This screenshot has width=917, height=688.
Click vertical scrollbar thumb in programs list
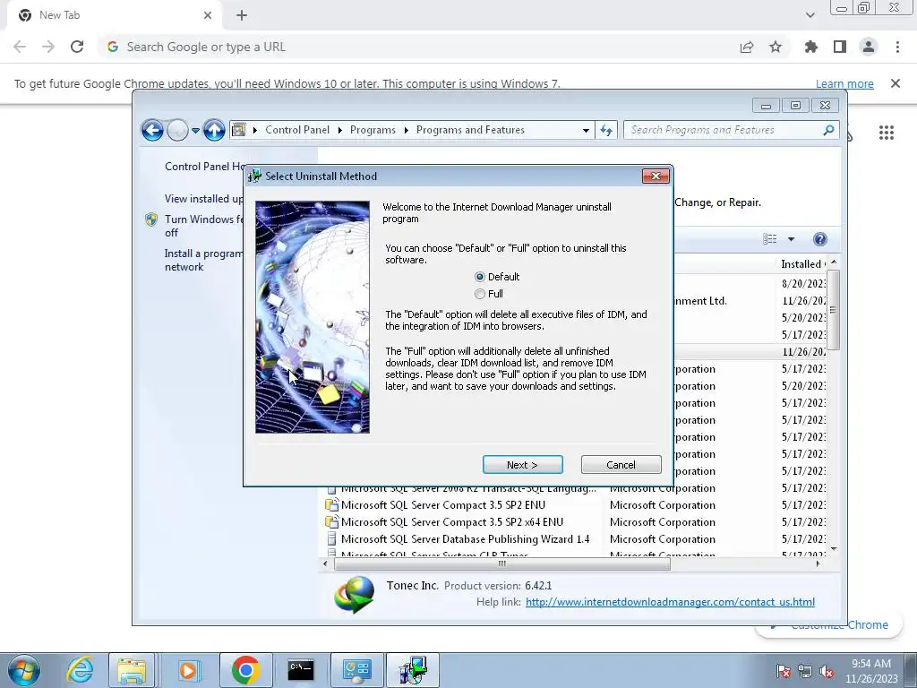(832, 309)
